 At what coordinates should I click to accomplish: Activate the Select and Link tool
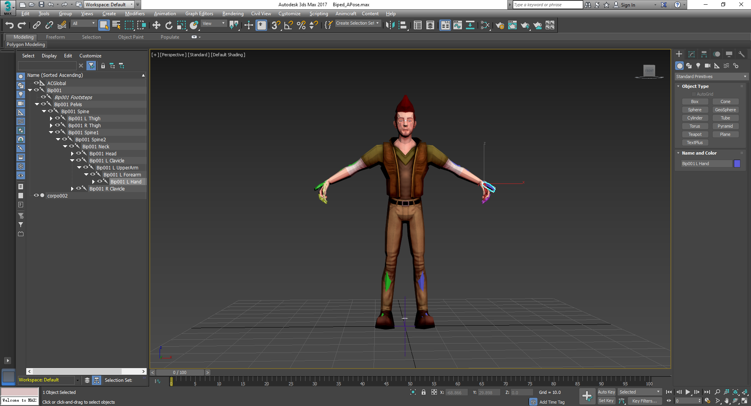tap(37, 25)
